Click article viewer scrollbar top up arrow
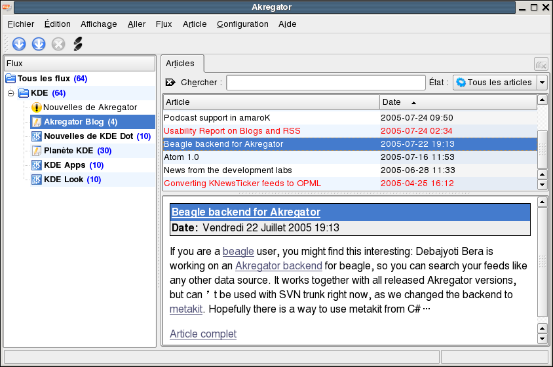 pos(543,203)
